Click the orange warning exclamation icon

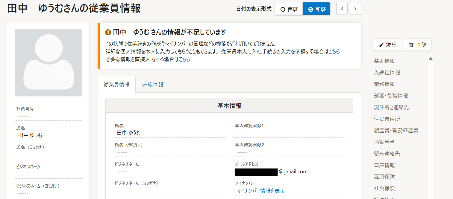[x=108, y=32]
